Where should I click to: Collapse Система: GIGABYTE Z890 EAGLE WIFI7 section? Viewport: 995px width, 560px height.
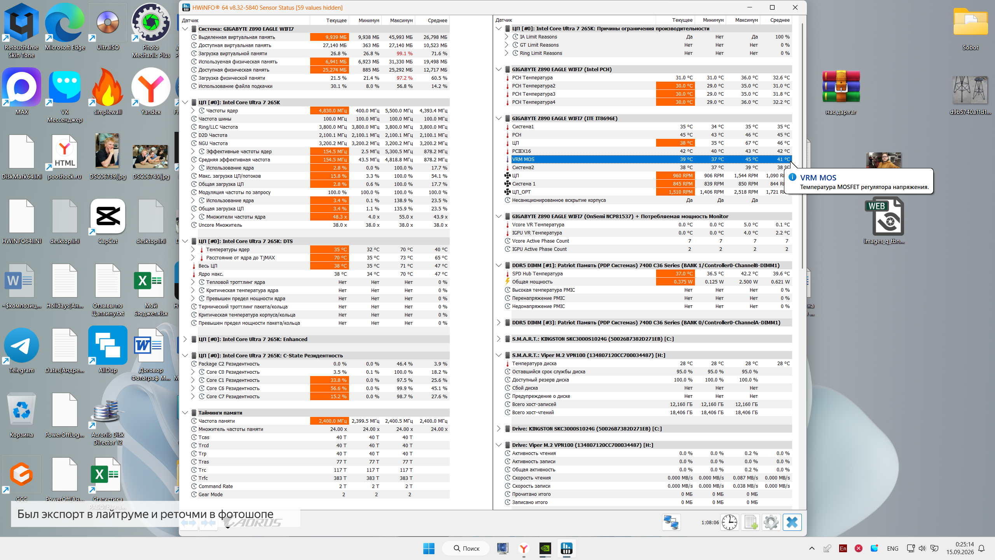coord(185,29)
